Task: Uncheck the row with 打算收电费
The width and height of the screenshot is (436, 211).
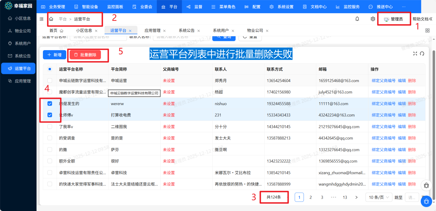Action: (x=50, y=115)
